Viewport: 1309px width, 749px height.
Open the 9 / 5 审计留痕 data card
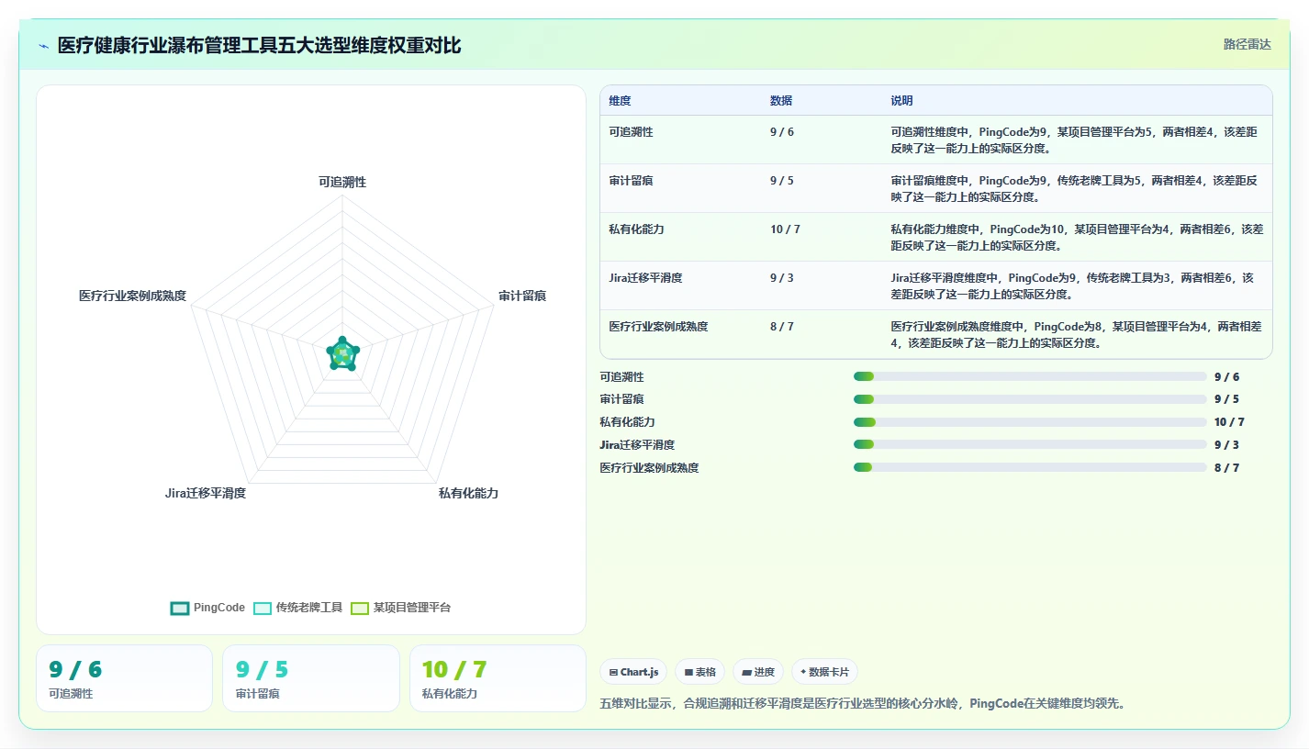311,678
